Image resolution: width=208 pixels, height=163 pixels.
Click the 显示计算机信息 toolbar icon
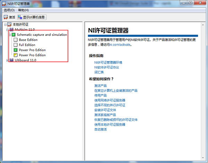tap(20, 17)
